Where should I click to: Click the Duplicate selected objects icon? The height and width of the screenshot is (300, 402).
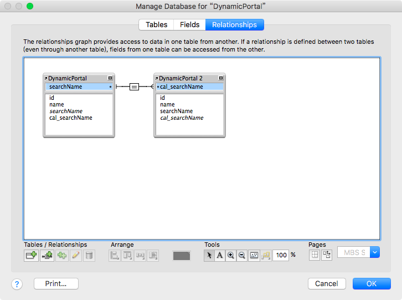pos(62,255)
